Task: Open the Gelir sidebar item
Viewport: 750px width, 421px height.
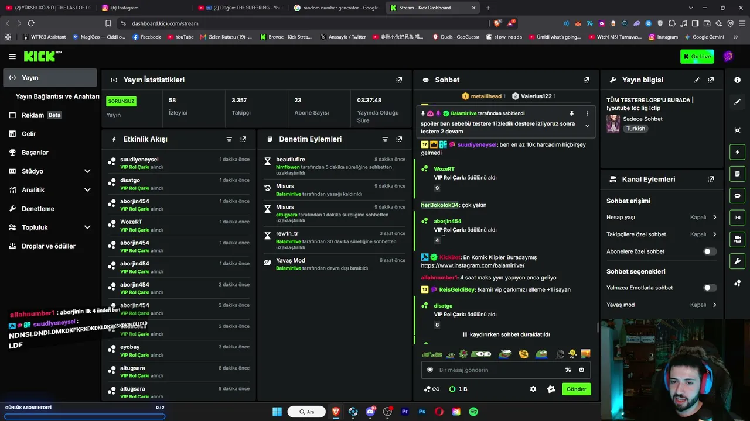Action: (x=50, y=134)
